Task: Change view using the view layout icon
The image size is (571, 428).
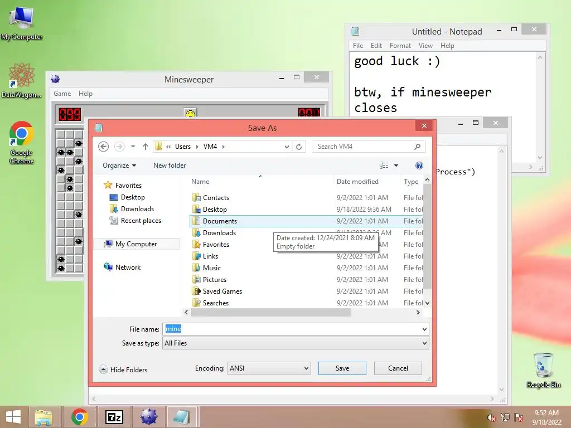Action: (x=384, y=166)
